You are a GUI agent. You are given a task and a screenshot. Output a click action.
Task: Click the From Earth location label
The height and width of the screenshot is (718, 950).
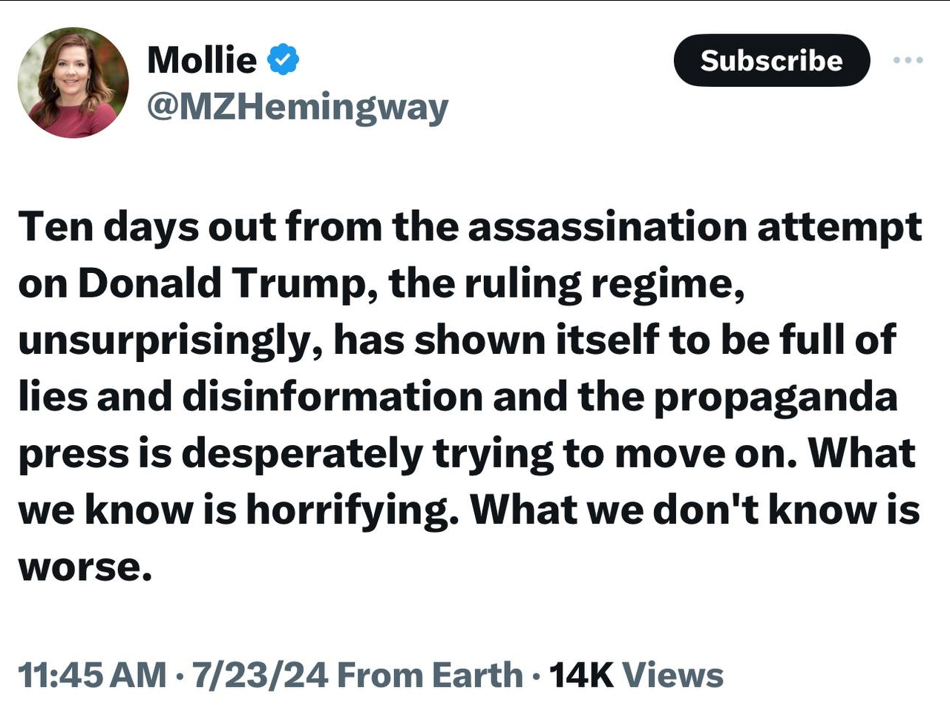tap(430, 675)
